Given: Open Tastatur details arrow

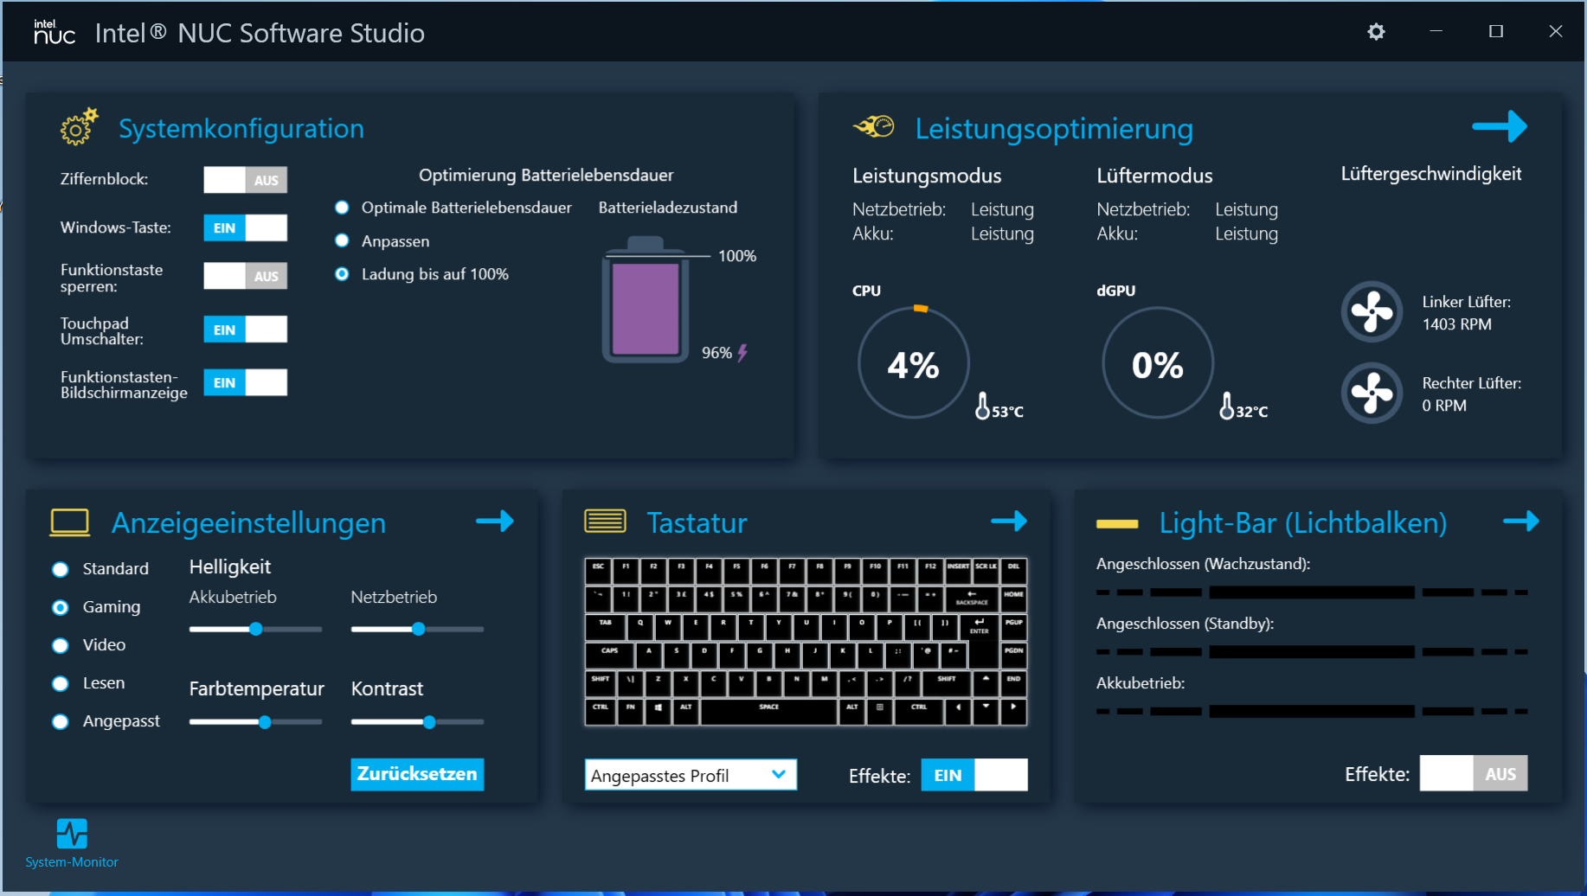Looking at the screenshot, I should pyautogui.click(x=1009, y=521).
